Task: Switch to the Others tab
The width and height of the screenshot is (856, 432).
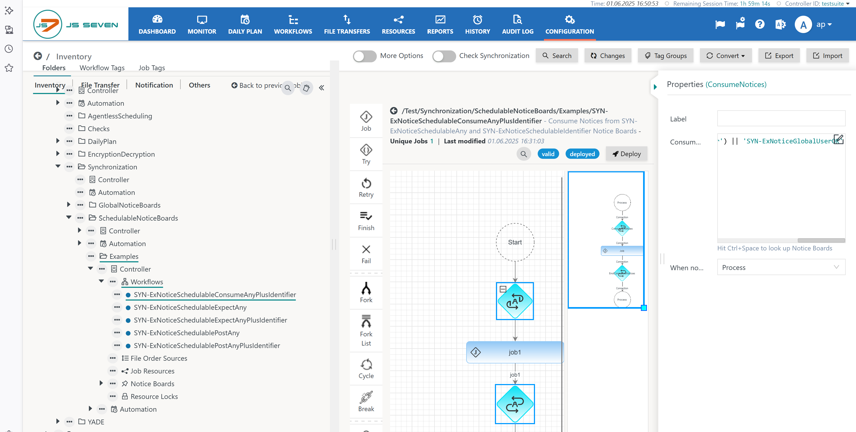Action: pos(199,85)
